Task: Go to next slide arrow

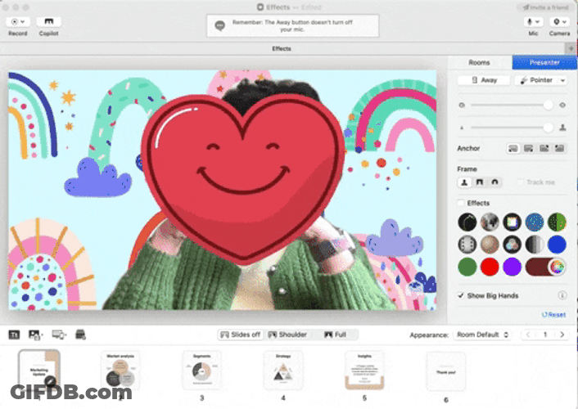Action: pyautogui.click(x=562, y=335)
